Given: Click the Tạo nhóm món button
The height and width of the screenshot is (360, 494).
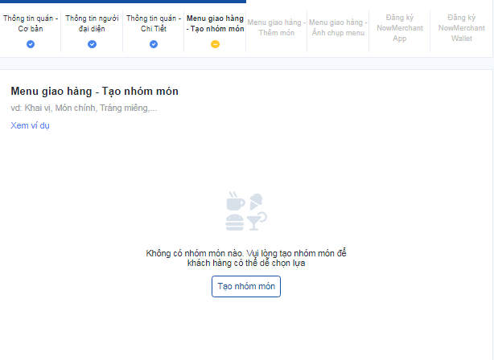Looking at the screenshot, I should coord(246,286).
